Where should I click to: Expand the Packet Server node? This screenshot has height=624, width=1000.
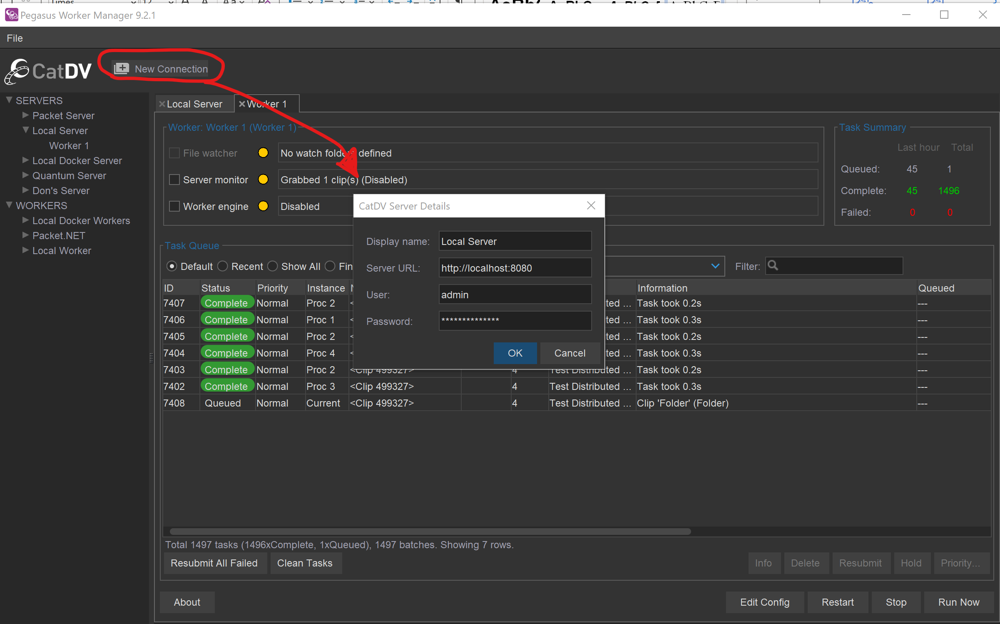[25, 115]
